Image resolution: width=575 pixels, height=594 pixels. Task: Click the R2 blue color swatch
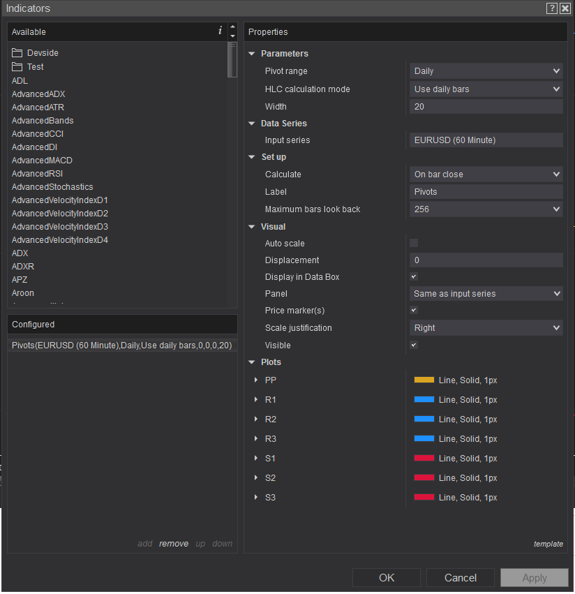(424, 419)
